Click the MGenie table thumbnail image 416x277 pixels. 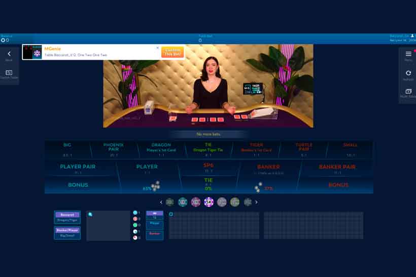pos(32,52)
